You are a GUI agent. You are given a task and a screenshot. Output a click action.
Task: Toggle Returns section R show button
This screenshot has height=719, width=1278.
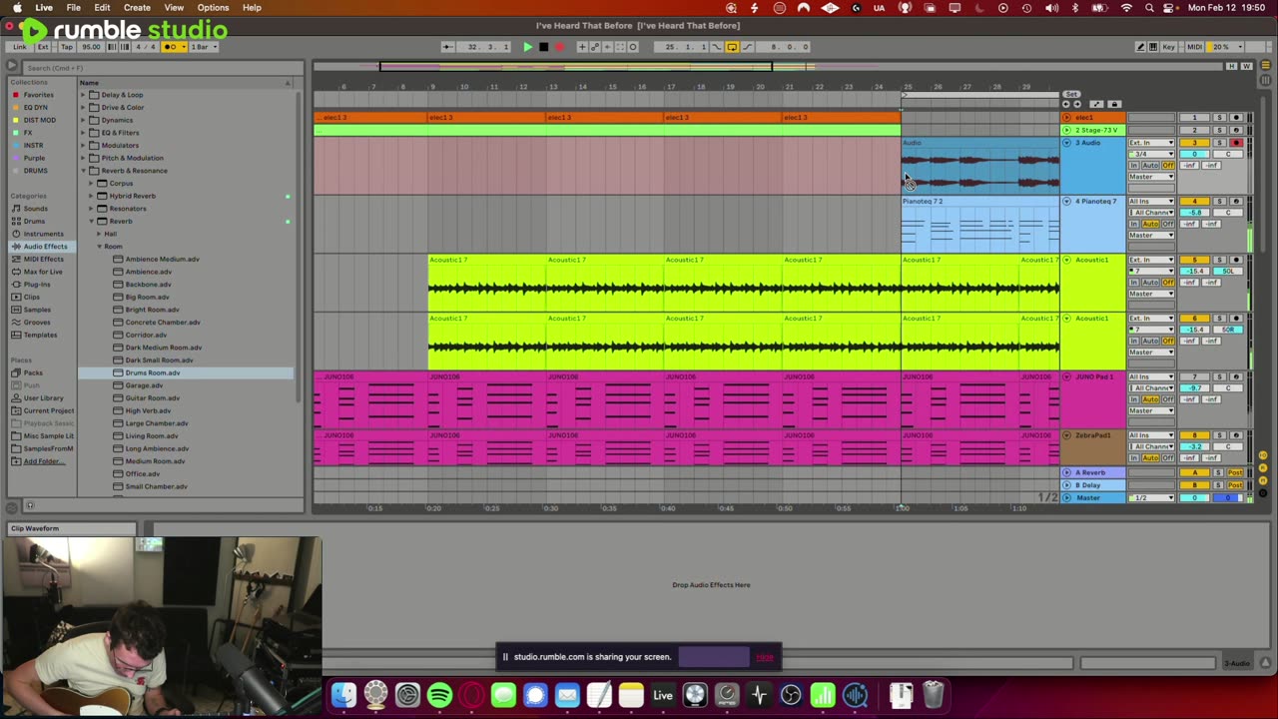tap(1263, 468)
